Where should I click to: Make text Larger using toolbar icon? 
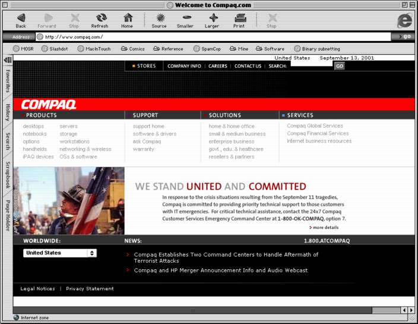pyautogui.click(x=212, y=18)
